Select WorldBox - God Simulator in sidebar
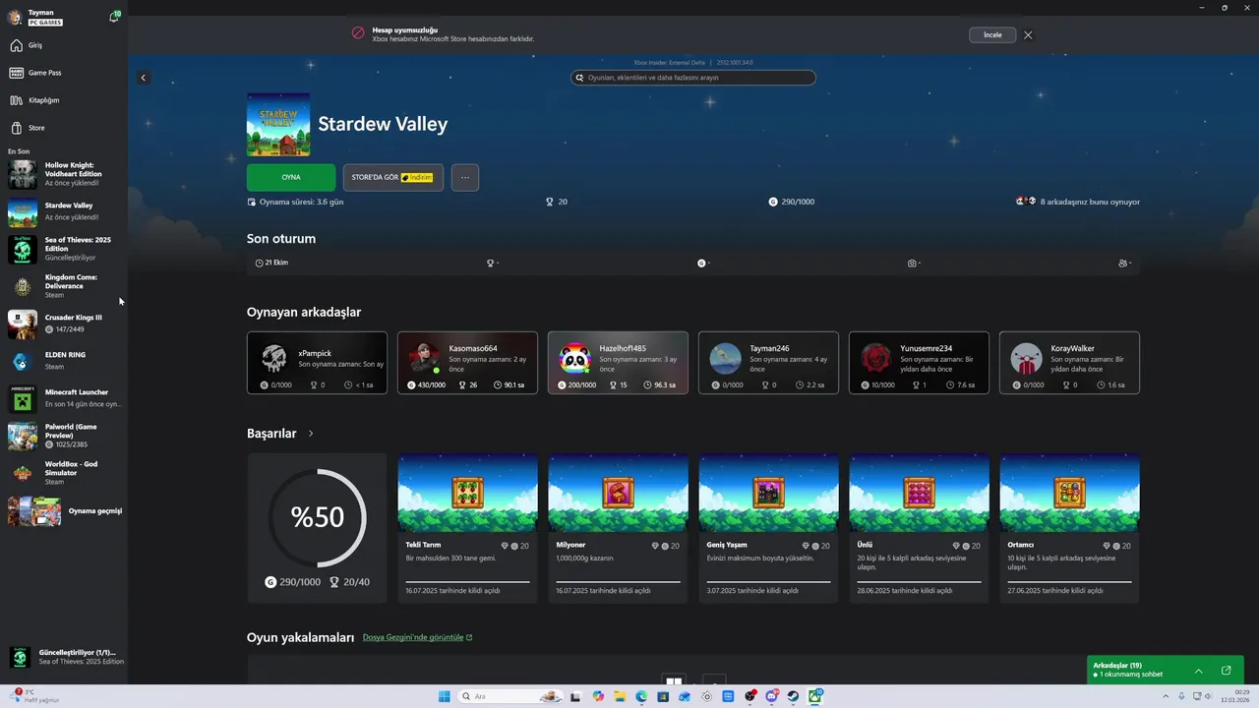Screen dimensions: 1259x708 coord(64,473)
